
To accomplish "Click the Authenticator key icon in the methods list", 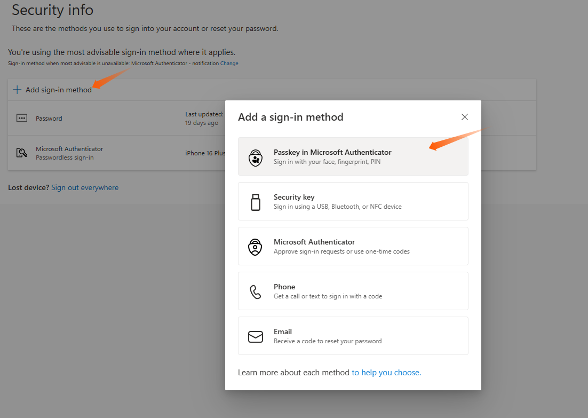I will click(x=22, y=153).
